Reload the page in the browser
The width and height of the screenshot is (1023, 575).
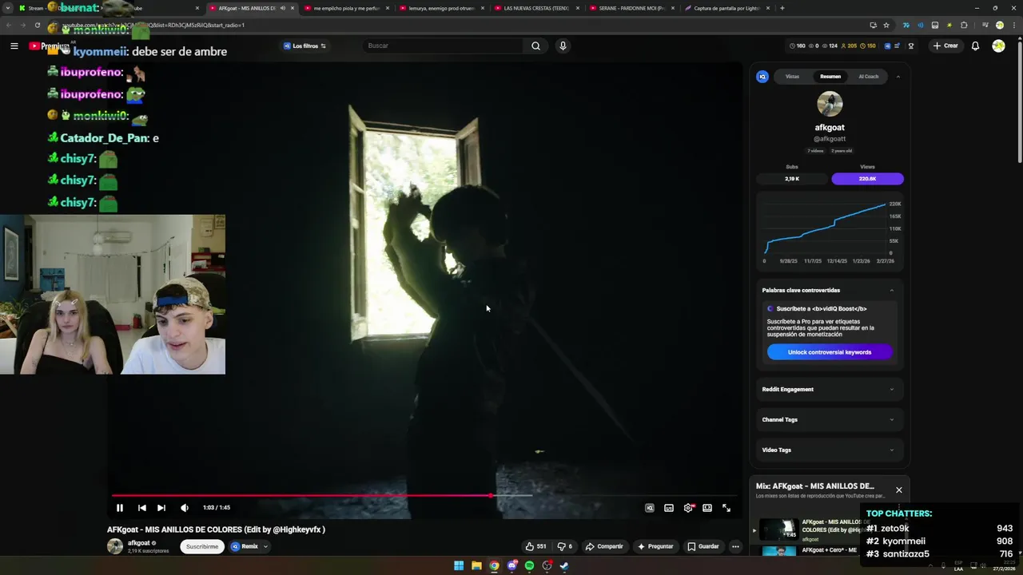tap(37, 25)
